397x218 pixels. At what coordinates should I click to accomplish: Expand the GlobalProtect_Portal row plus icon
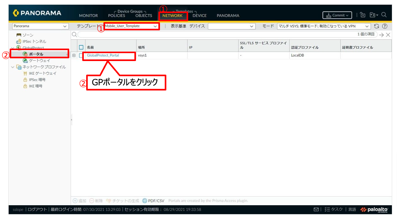[x=74, y=56]
